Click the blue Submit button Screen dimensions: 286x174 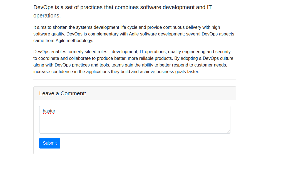[x=49, y=143]
